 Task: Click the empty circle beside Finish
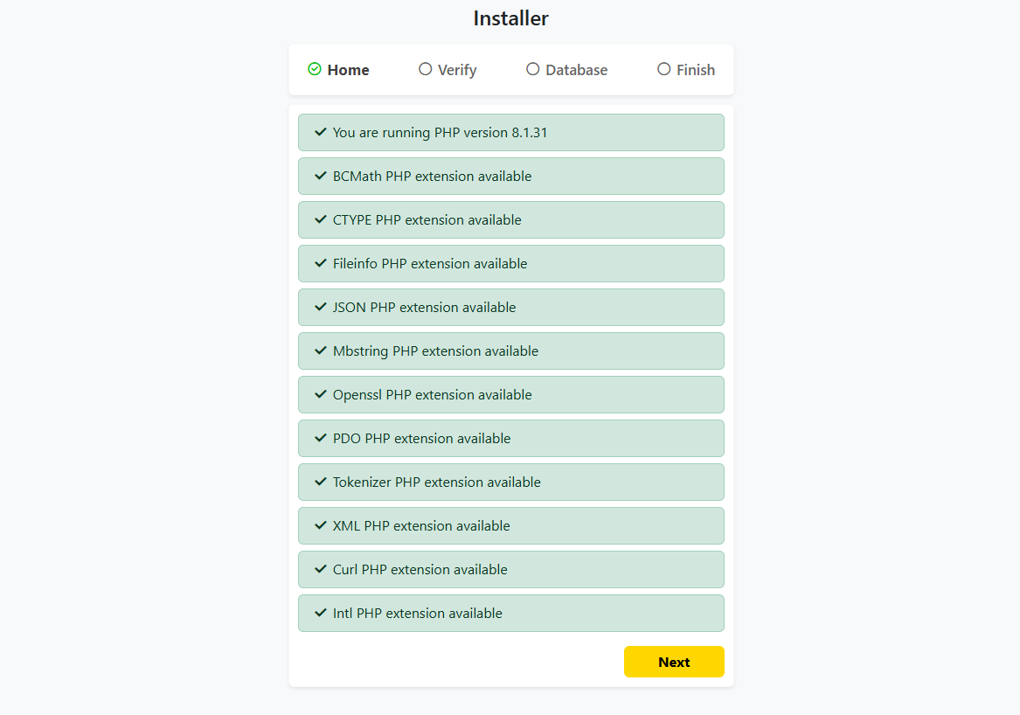pyautogui.click(x=663, y=69)
